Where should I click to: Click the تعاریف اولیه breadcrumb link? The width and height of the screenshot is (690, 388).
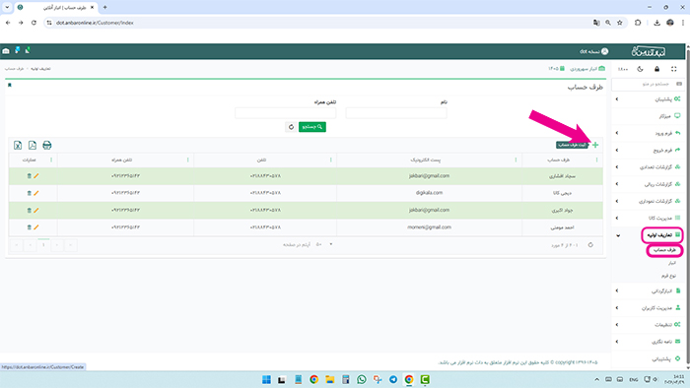tap(40, 69)
